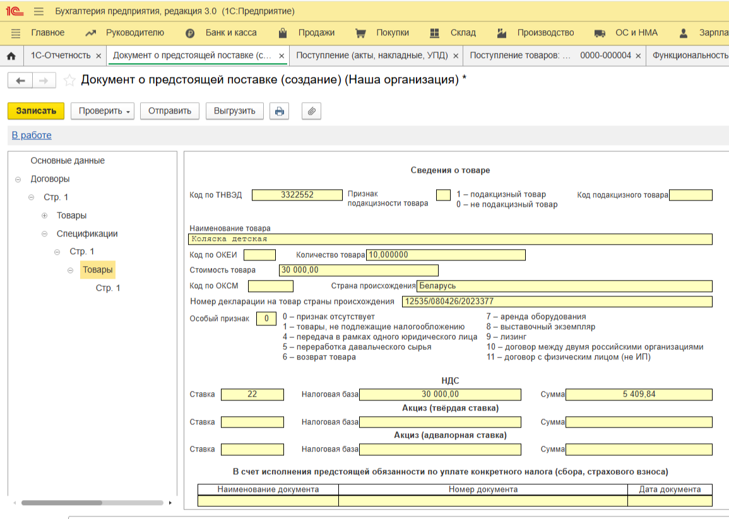Collapse the Договоры tree node
Viewport: 729px width, 519px height.
[x=18, y=179]
